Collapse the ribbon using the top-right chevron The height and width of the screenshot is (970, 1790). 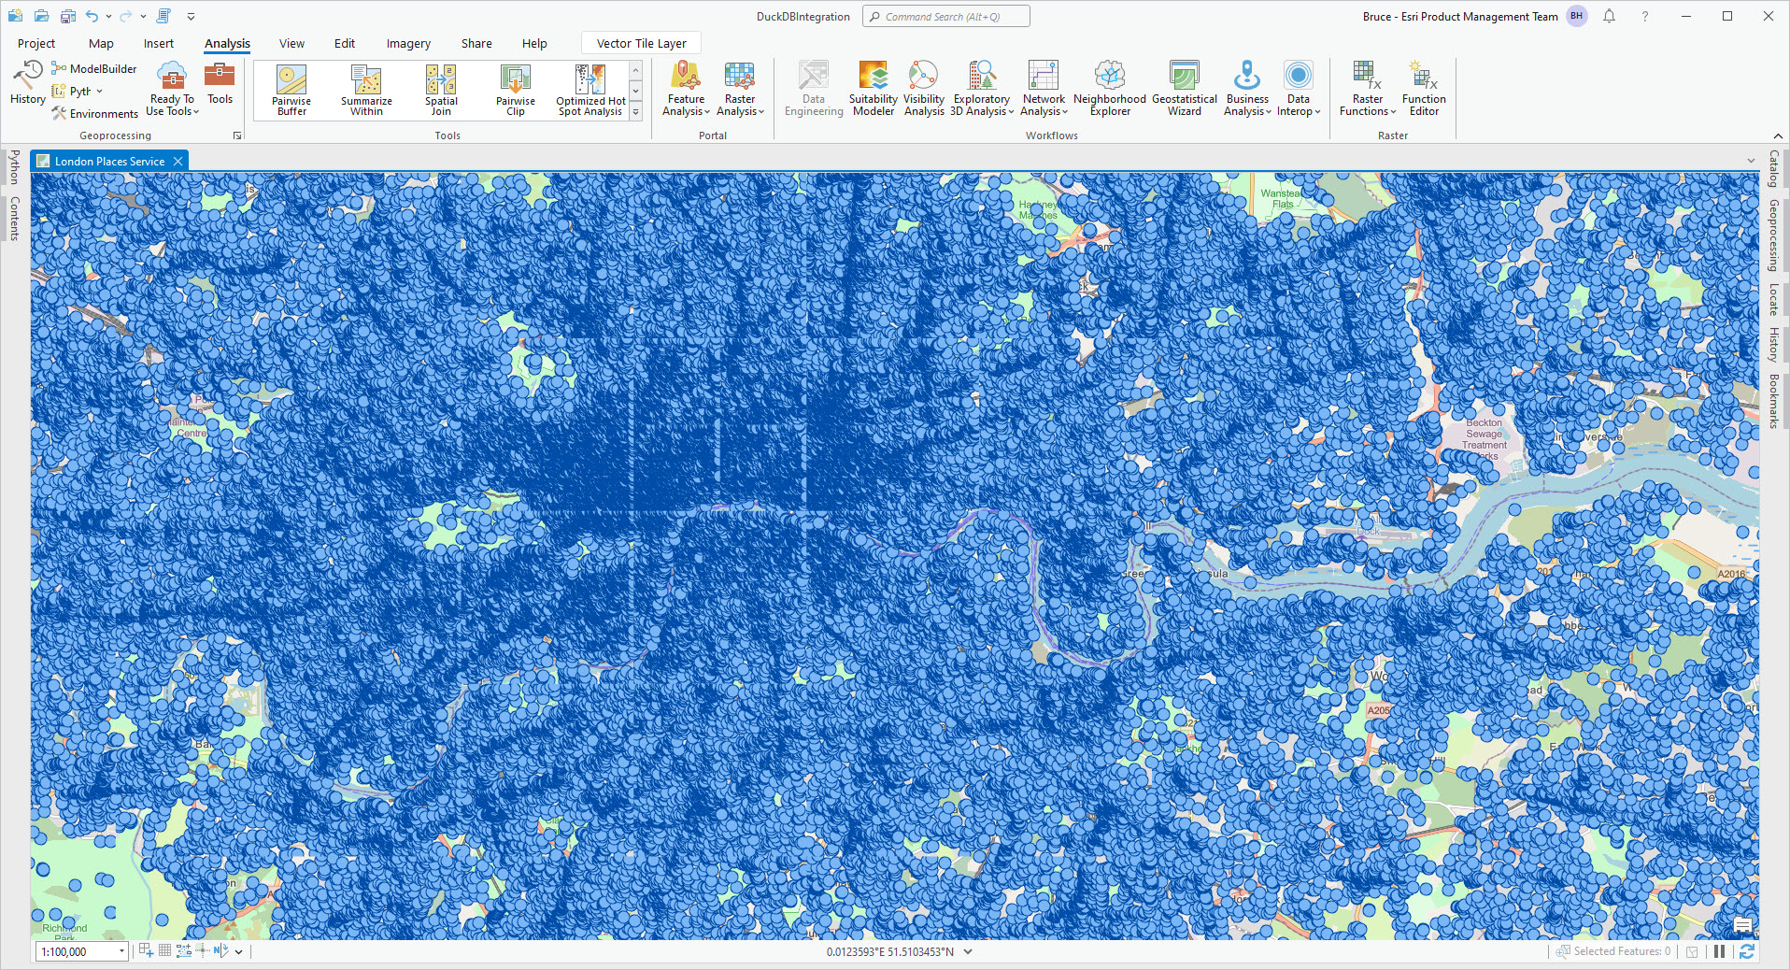1778,135
